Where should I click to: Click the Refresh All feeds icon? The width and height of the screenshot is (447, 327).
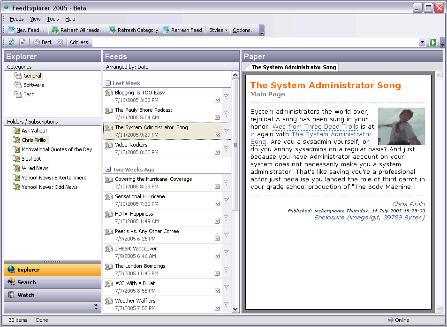coord(55,30)
